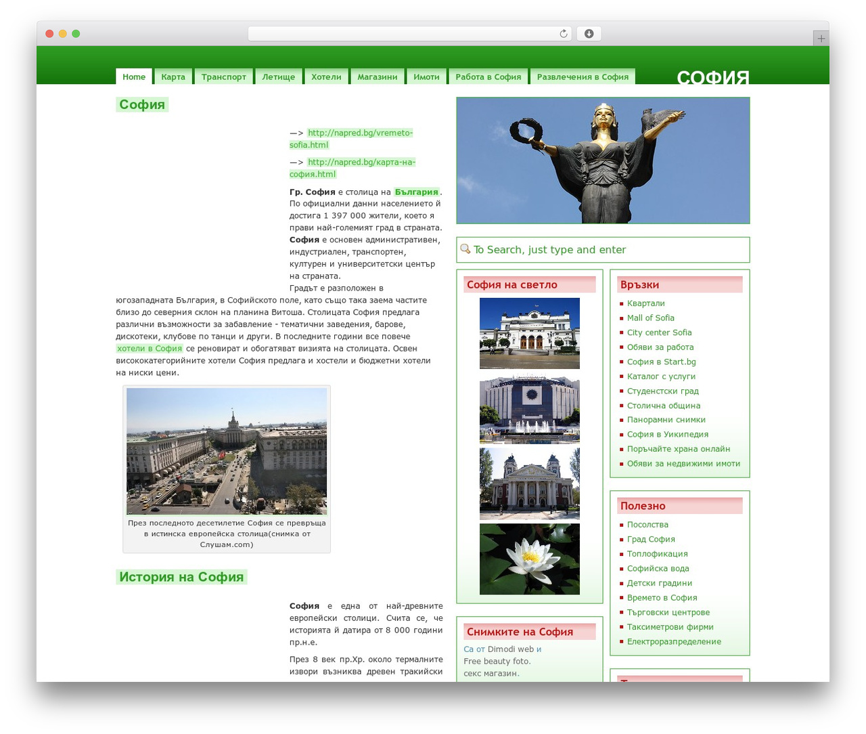Click the Sofia statue header image
Screen dimensions: 866x734
pos(603,160)
